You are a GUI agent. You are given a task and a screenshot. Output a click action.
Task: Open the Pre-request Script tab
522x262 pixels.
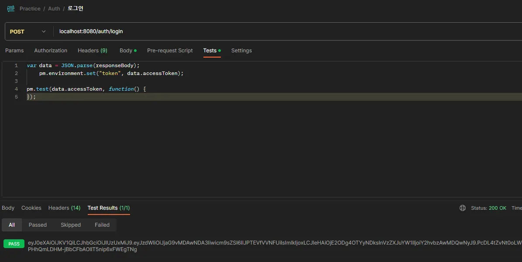coord(170,51)
